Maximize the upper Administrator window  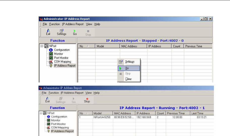(x=206, y=19)
